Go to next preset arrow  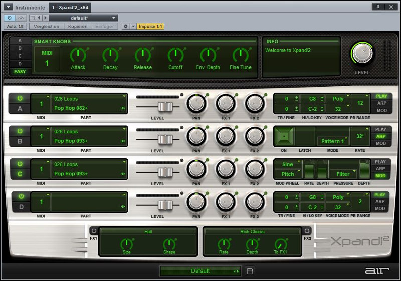pos(45,18)
